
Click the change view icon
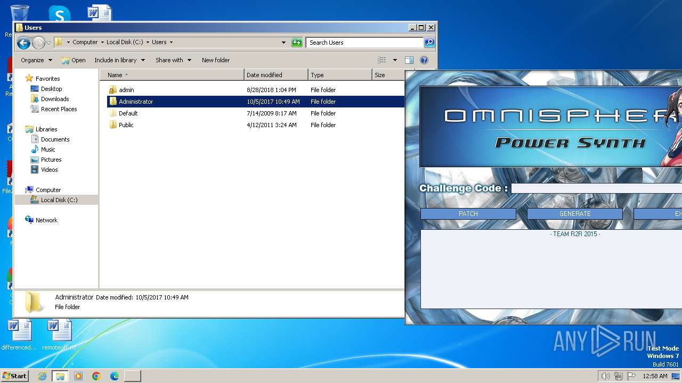click(x=381, y=60)
